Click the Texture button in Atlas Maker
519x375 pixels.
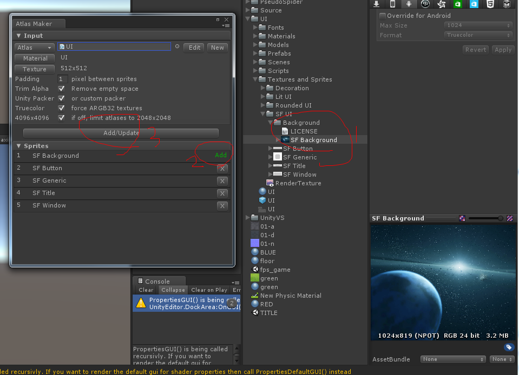pos(35,69)
